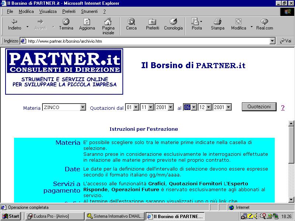
Task: Open the Visualizza menu
Action: coord(48,11)
